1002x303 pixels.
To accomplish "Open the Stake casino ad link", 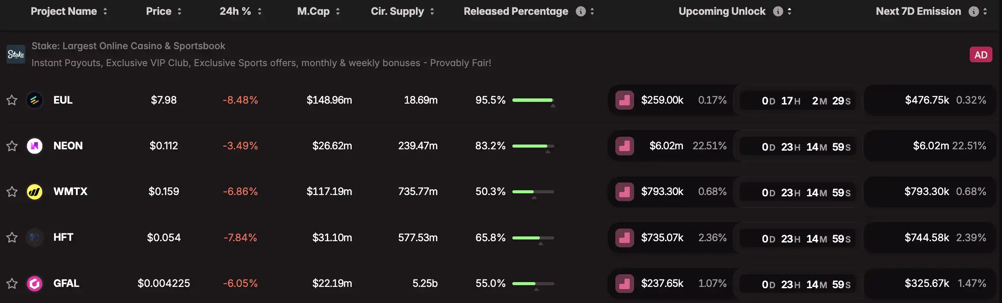I will pyautogui.click(x=128, y=46).
